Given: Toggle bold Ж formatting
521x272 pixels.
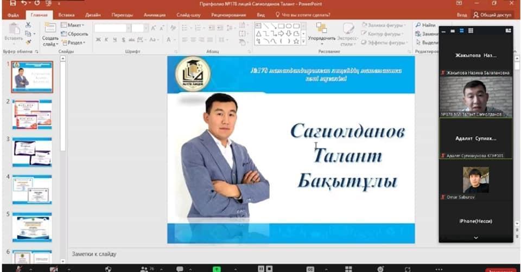Looking at the screenshot, I should [98, 40].
